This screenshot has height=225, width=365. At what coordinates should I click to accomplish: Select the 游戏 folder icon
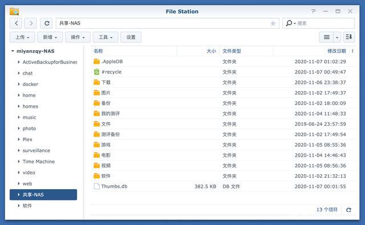tap(96, 145)
